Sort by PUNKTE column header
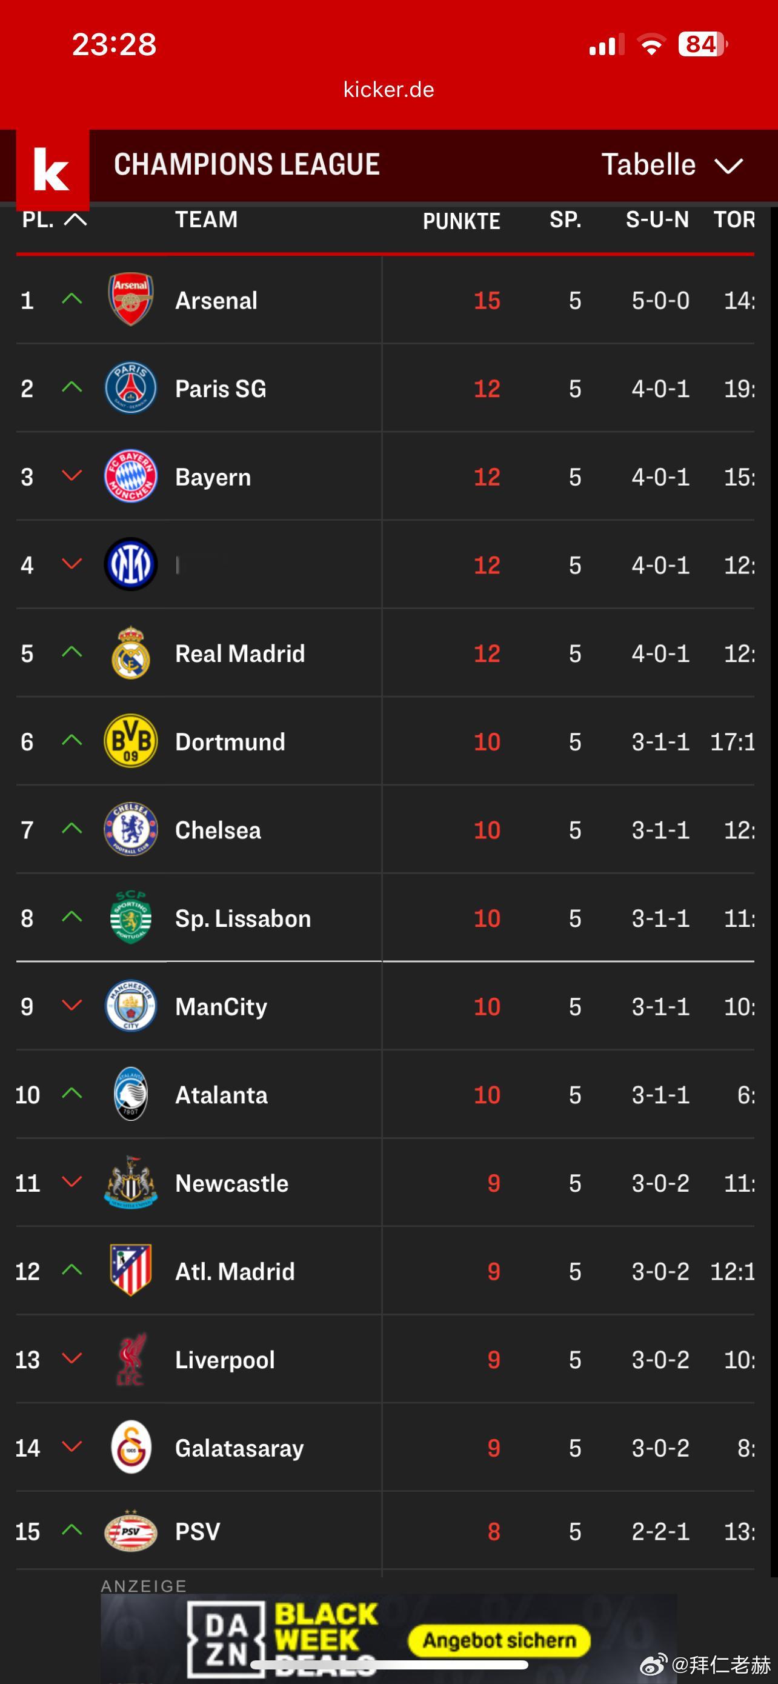The height and width of the screenshot is (1684, 778). point(461,221)
